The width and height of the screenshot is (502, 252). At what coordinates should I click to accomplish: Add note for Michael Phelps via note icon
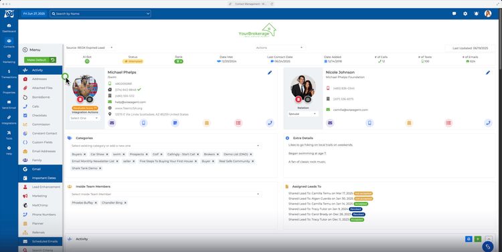(x=175, y=123)
